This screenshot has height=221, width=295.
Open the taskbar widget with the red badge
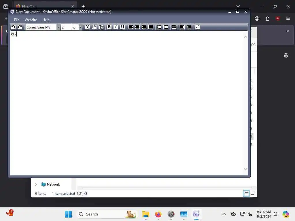[x=10, y=213]
